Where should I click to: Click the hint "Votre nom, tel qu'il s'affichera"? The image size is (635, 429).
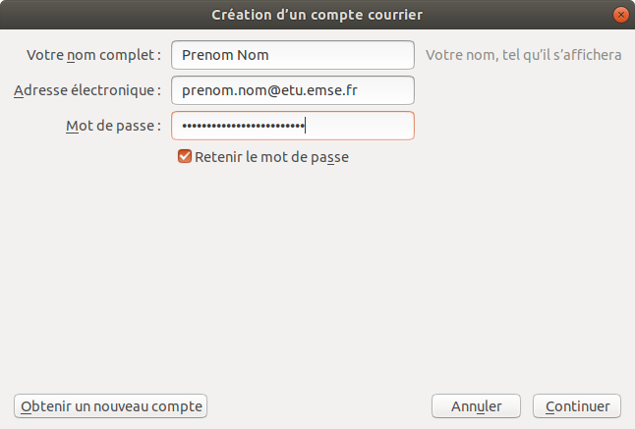523,55
